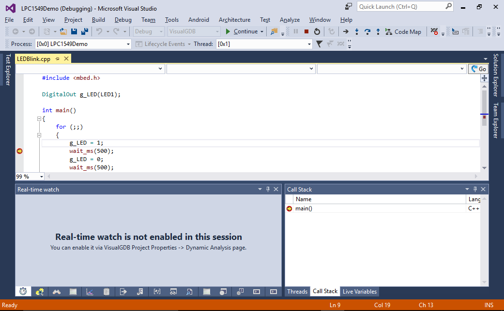Toggle auto-hide pin on Real-time watch panel

pyautogui.click(x=268, y=190)
